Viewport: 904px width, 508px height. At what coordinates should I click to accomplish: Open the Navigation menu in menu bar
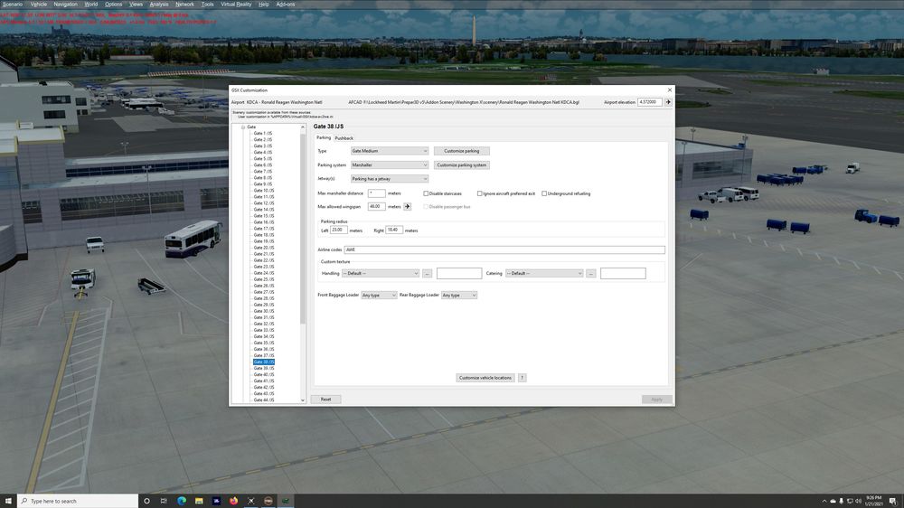[x=65, y=5]
